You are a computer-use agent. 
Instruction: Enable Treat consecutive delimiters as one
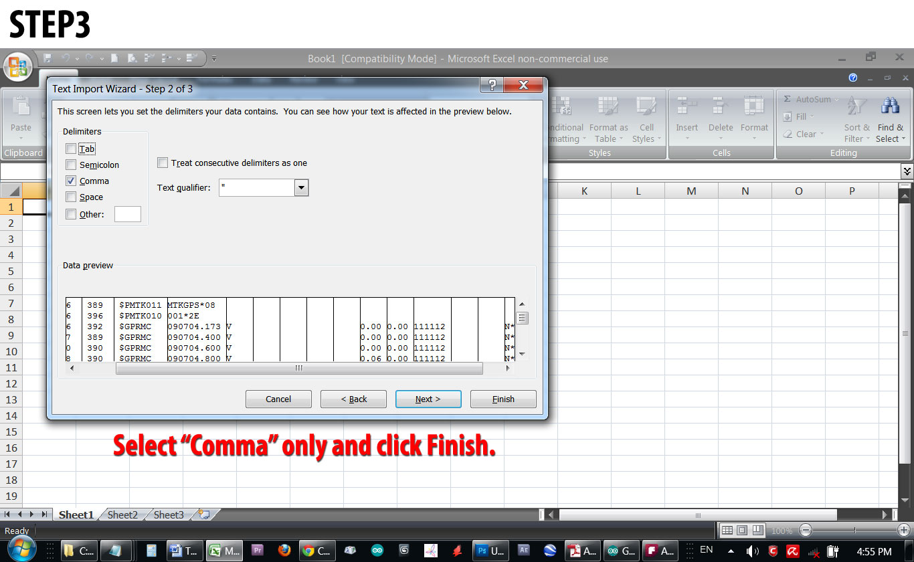pos(162,162)
